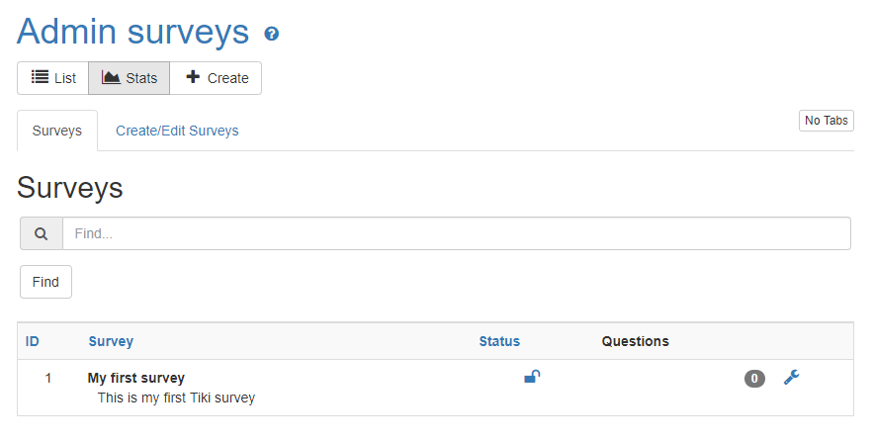Switch to the Stats view
Image resolution: width=874 pixels, height=442 pixels.
(x=130, y=78)
